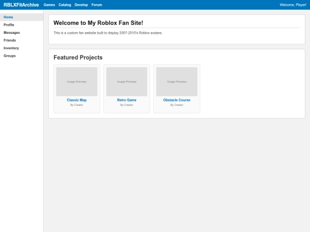
Task: Click the RBLXFitArchive site logo
Action: 21,5
